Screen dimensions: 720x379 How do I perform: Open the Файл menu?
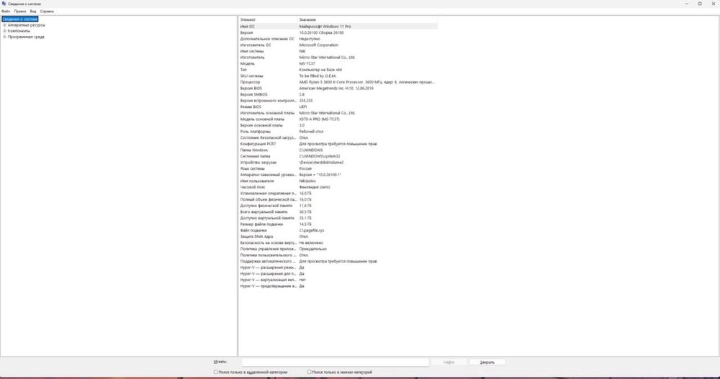(x=6, y=11)
